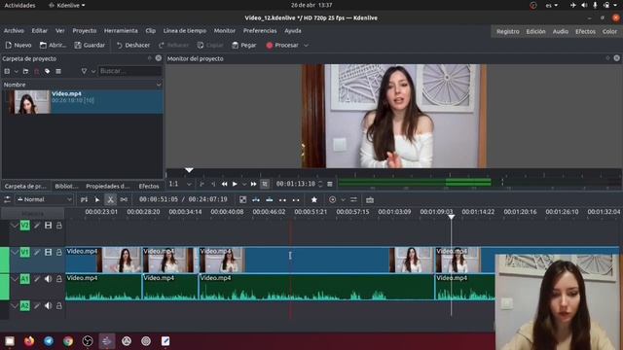Collapse track V1 with its chevron
The height and width of the screenshot is (350, 623).
tap(15, 253)
